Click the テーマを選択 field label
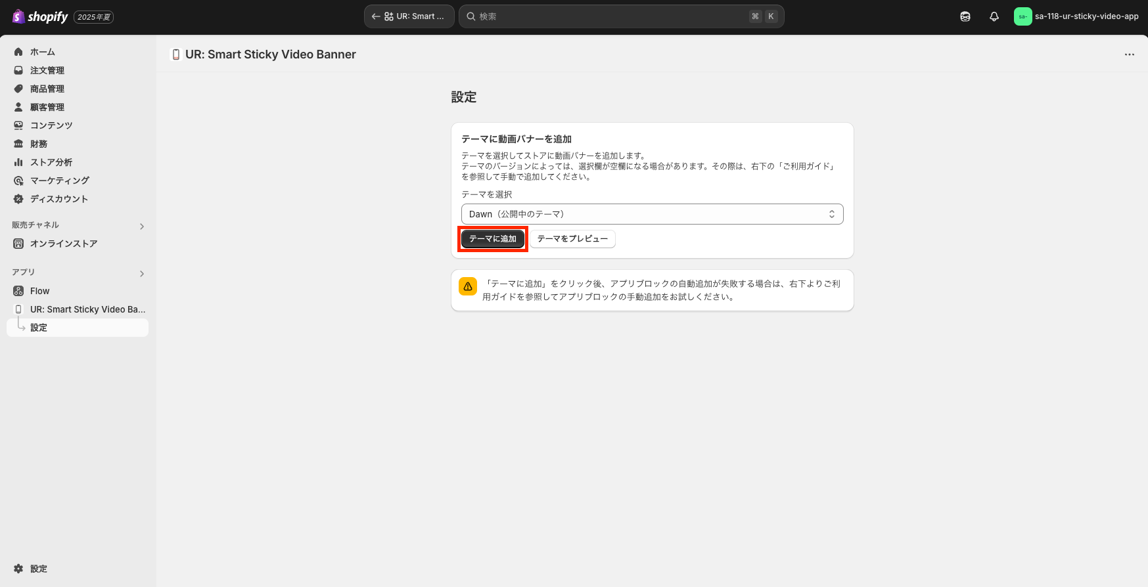This screenshot has width=1148, height=587. [x=486, y=194]
